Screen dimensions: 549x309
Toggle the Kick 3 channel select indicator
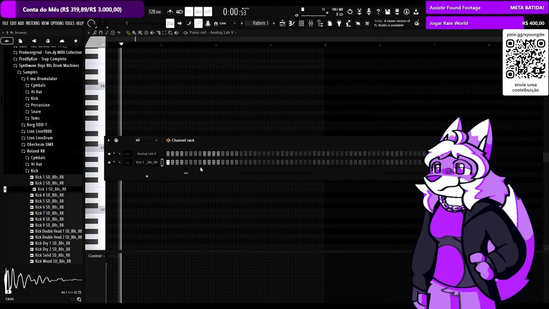click(162, 162)
